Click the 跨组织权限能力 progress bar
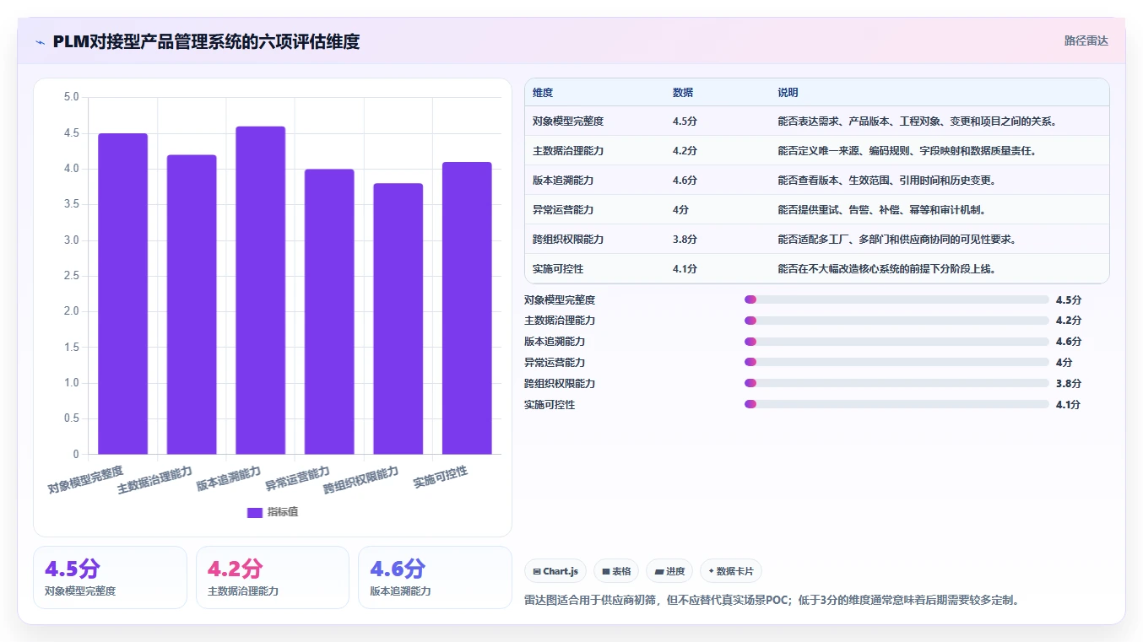This screenshot has width=1143, height=642. [x=897, y=384]
